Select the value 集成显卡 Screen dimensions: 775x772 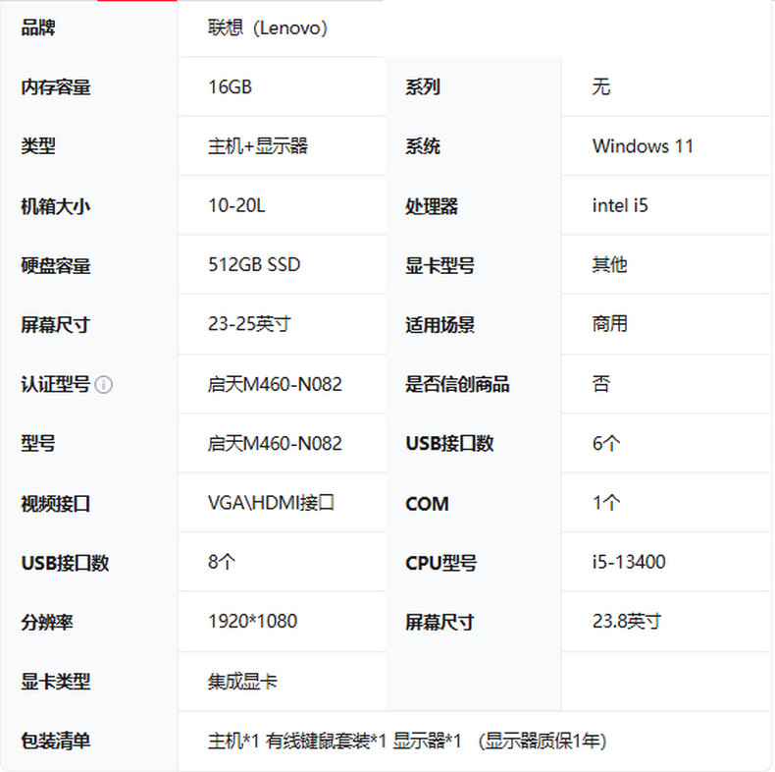(242, 682)
